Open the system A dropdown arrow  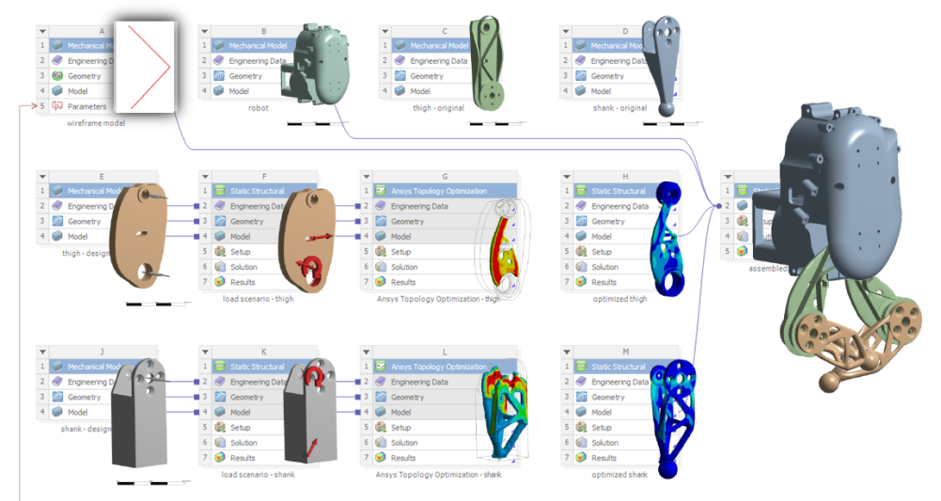pos(42,31)
